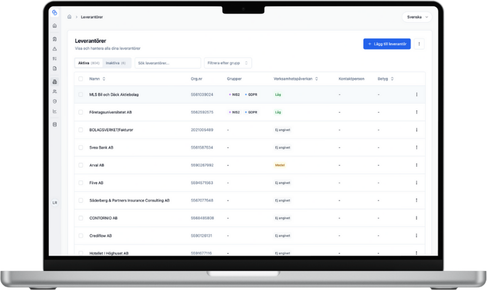Click org number 5561587634
The width and height of the screenshot is (487, 290).
[202, 148]
